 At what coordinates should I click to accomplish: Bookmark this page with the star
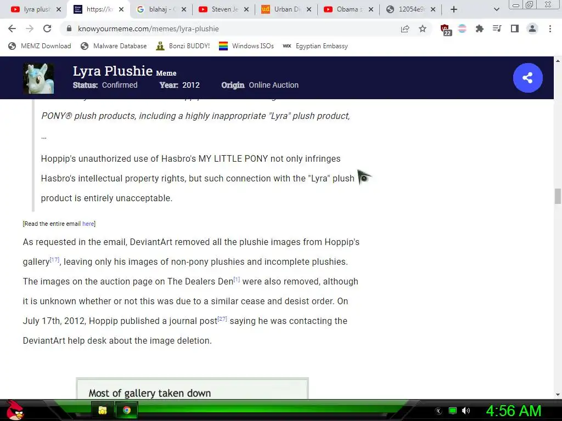pyautogui.click(x=423, y=29)
